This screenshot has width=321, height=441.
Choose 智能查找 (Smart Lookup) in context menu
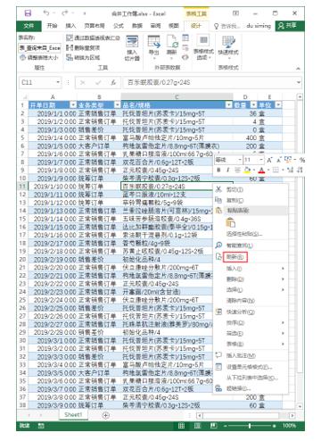pos(251,245)
